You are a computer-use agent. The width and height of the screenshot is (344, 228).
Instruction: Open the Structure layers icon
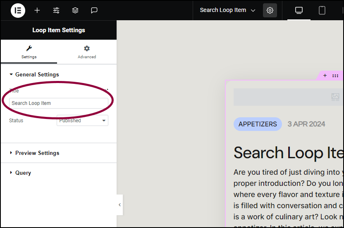pos(75,10)
